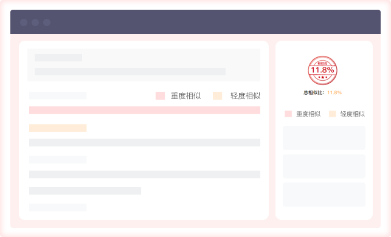The width and height of the screenshot is (391, 237).
Task: Click the small 轻度相似 label under the stamp
Action: coord(352,114)
